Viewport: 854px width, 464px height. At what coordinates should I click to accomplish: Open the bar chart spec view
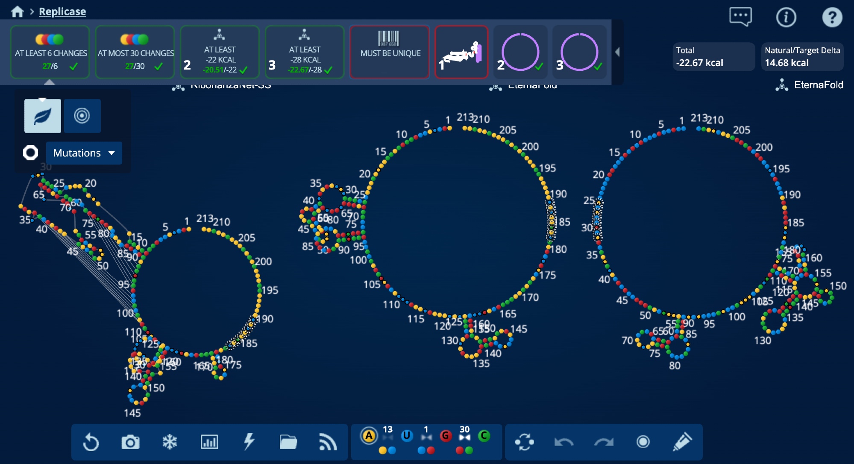(209, 442)
